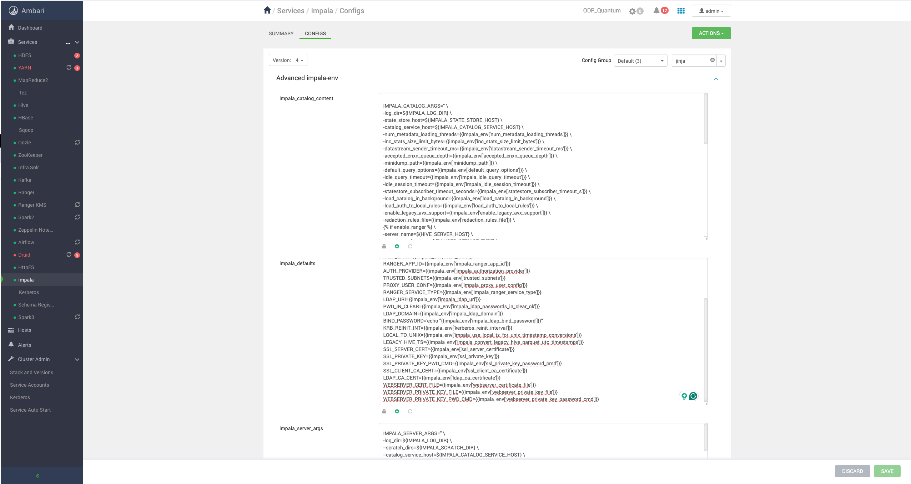Open the Kafka service

25,180
